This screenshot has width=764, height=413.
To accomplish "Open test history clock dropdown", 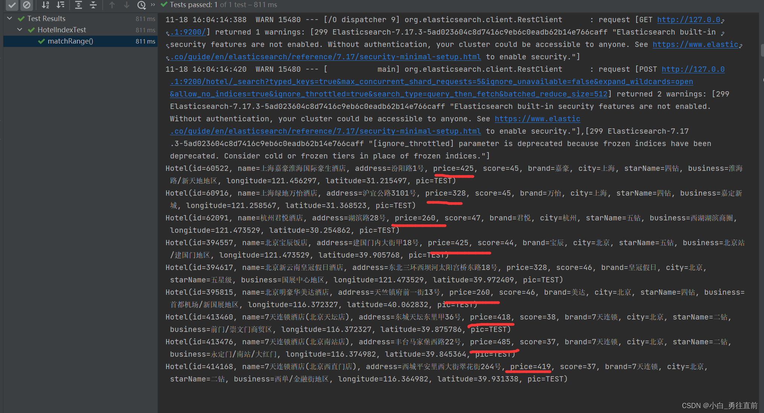I will [141, 5].
